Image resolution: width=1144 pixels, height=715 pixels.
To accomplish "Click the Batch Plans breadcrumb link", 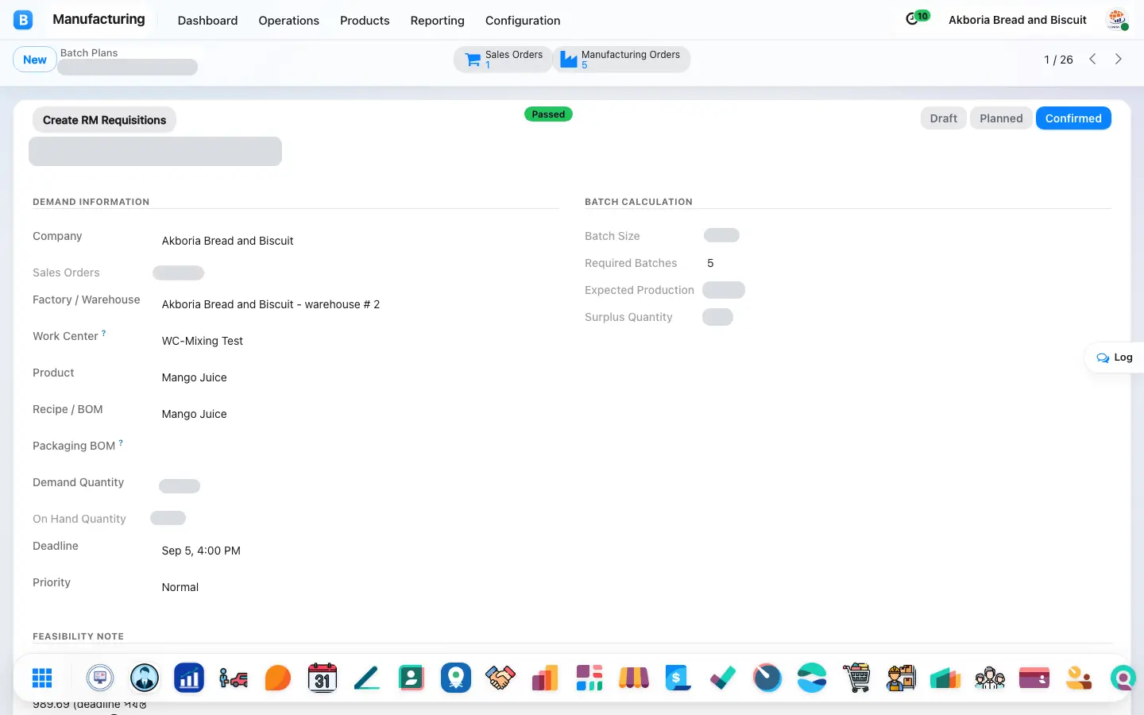I will click(89, 52).
